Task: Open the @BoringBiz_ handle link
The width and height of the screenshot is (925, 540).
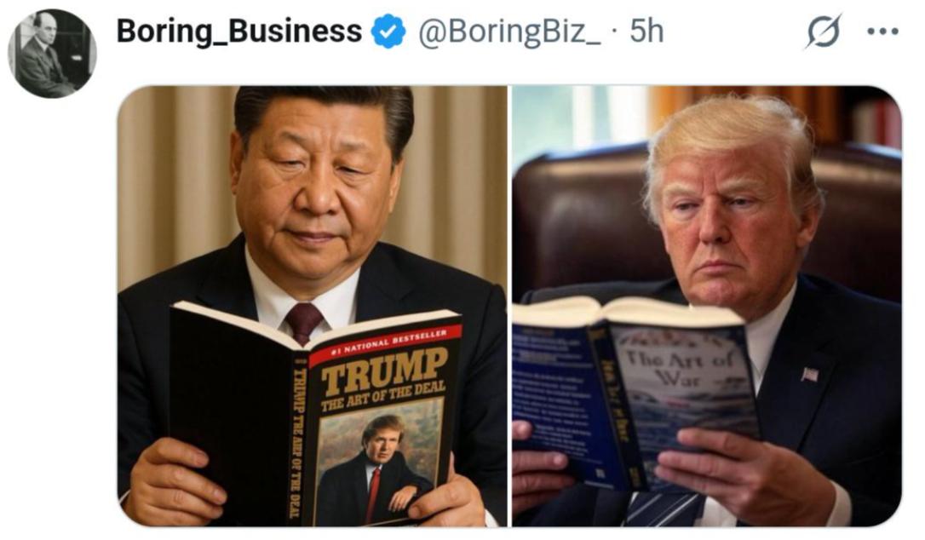Action: point(509,32)
